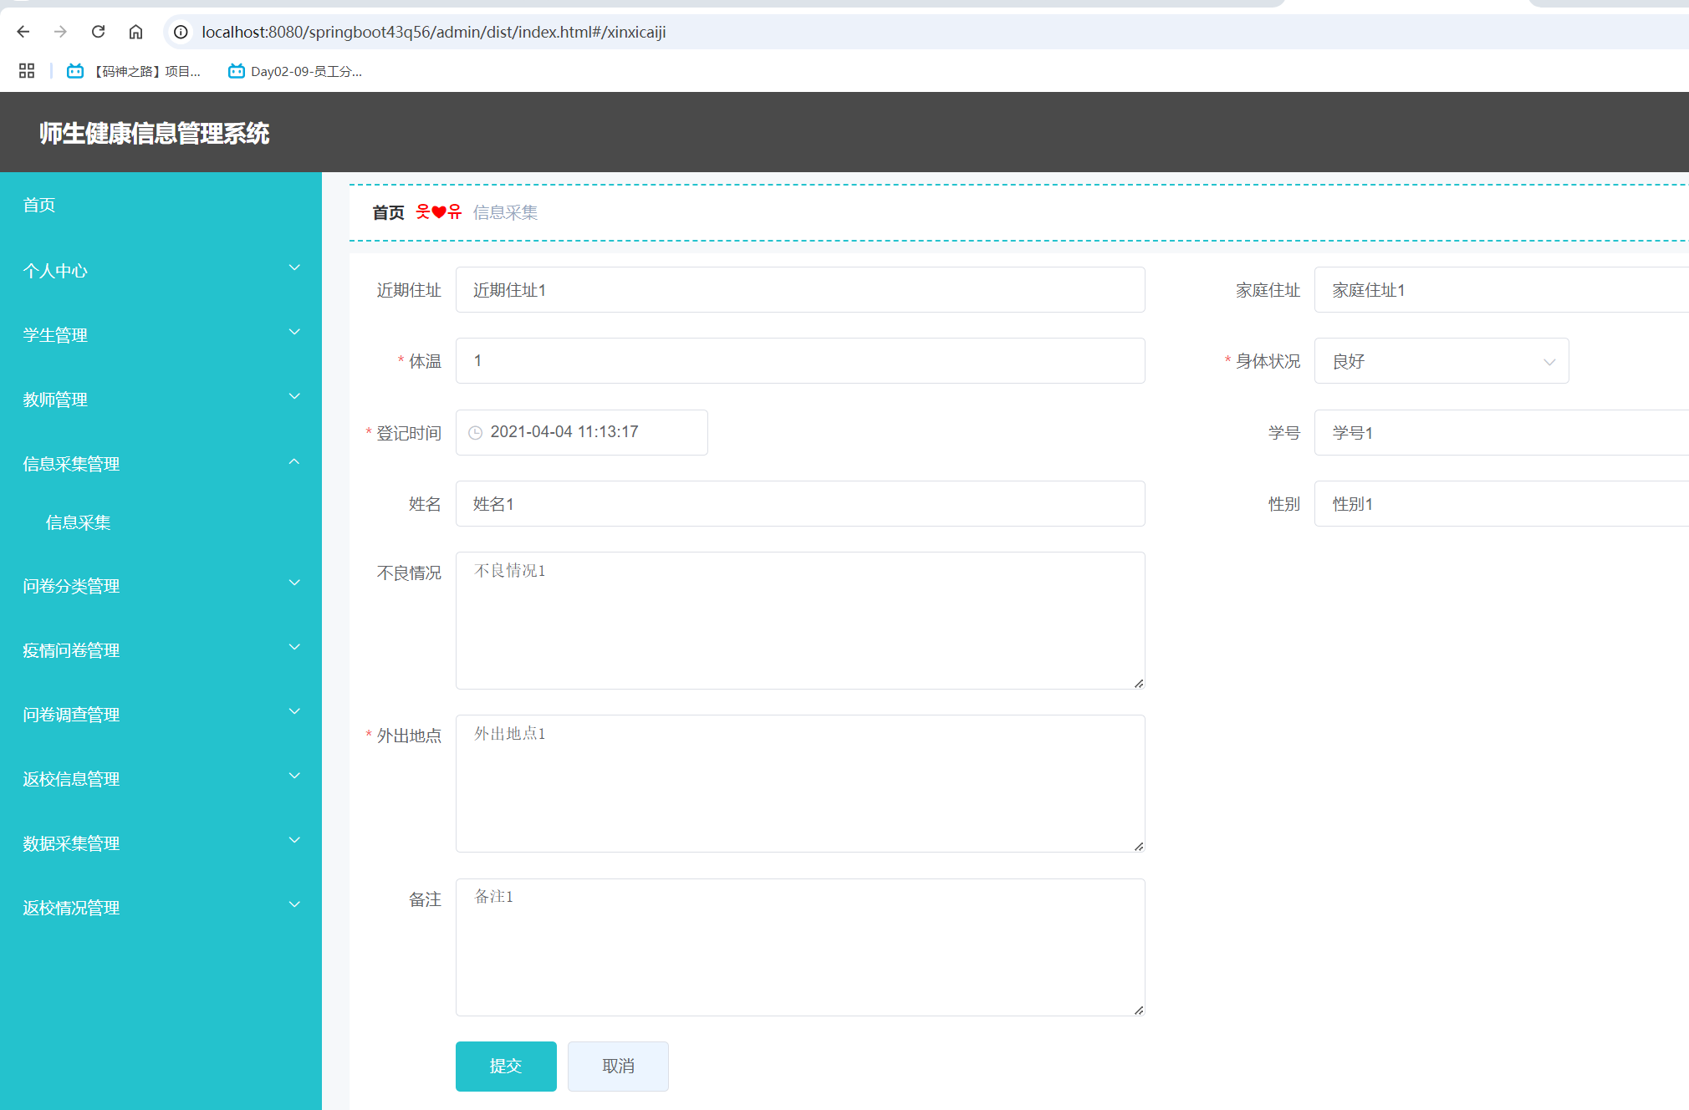Click inside the 姓名 input field

tap(799, 503)
